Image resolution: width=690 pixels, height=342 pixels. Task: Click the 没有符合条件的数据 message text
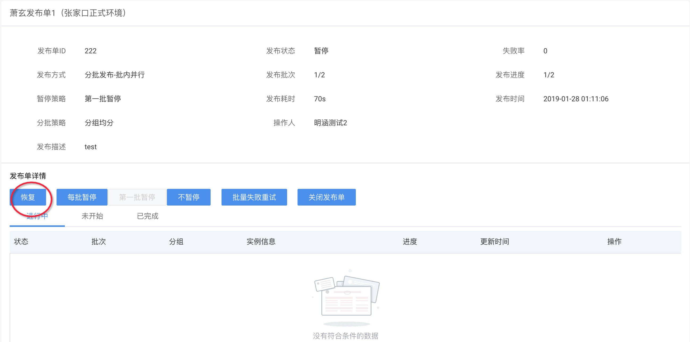click(x=345, y=336)
